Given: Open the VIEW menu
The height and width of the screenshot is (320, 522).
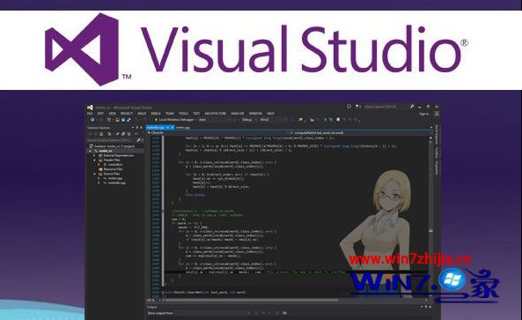Looking at the screenshot, I should coord(112,114).
